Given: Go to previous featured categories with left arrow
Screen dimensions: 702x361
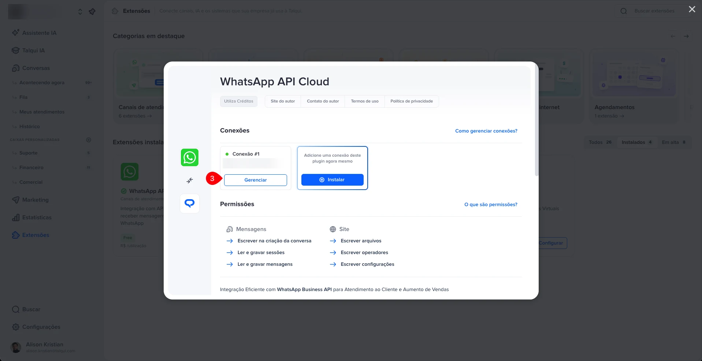Looking at the screenshot, I should point(673,36).
